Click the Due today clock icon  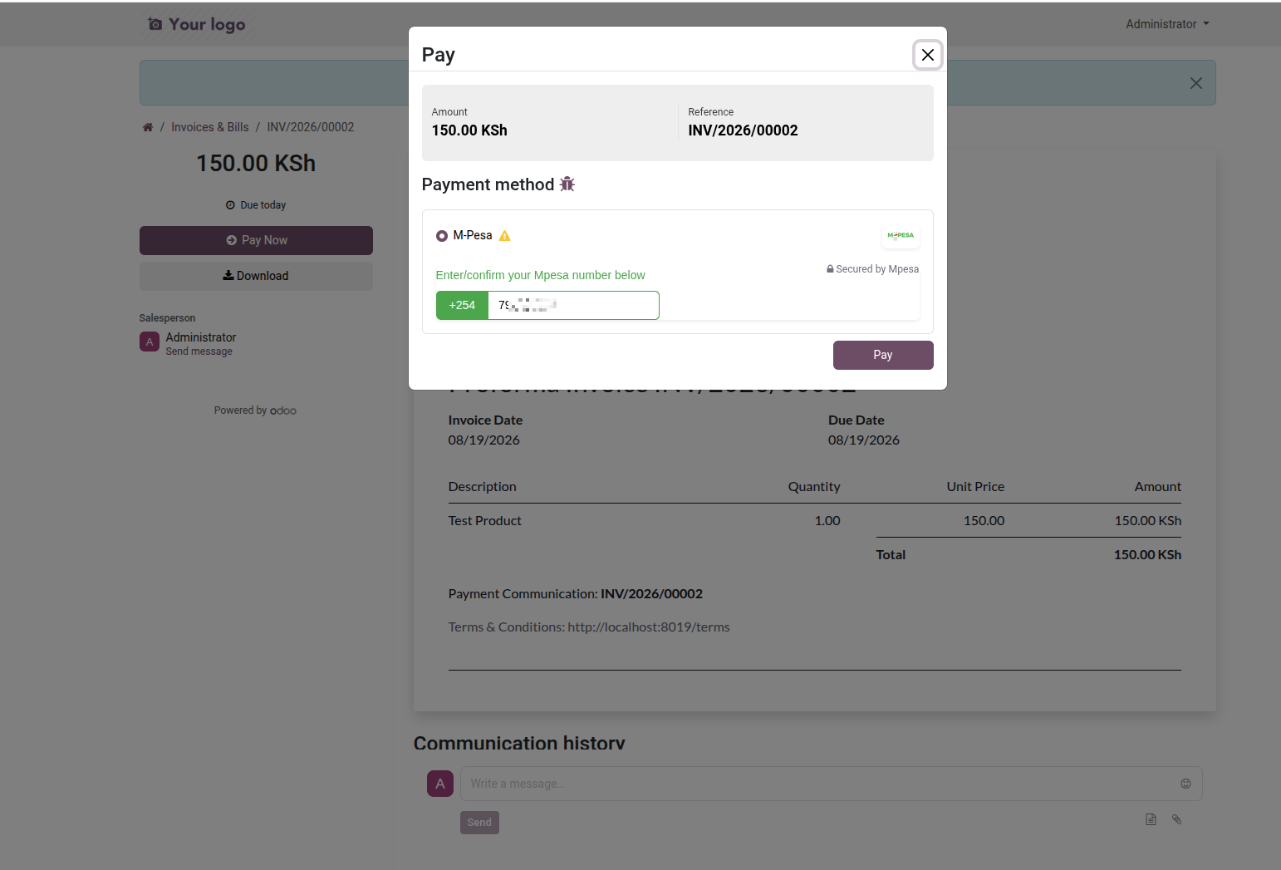(230, 205)
